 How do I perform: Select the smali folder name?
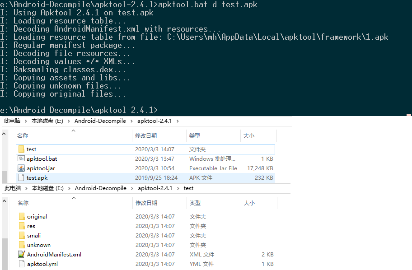[x=34, y=235]
